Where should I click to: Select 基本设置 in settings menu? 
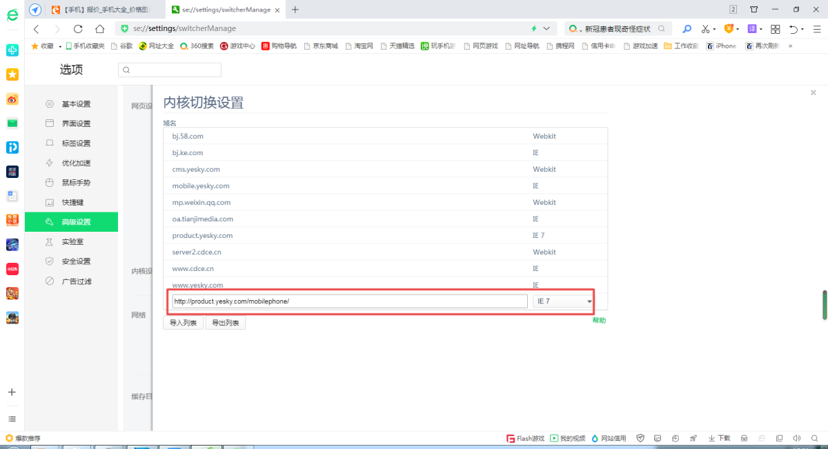[76, 104]
